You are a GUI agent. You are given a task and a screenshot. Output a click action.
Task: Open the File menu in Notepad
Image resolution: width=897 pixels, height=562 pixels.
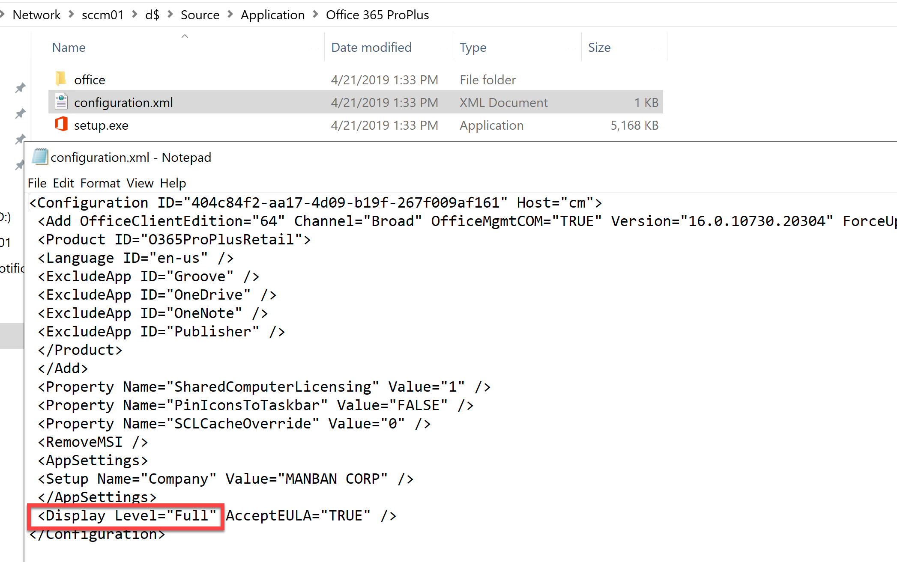pyautogui.click(x=37, y=183)
